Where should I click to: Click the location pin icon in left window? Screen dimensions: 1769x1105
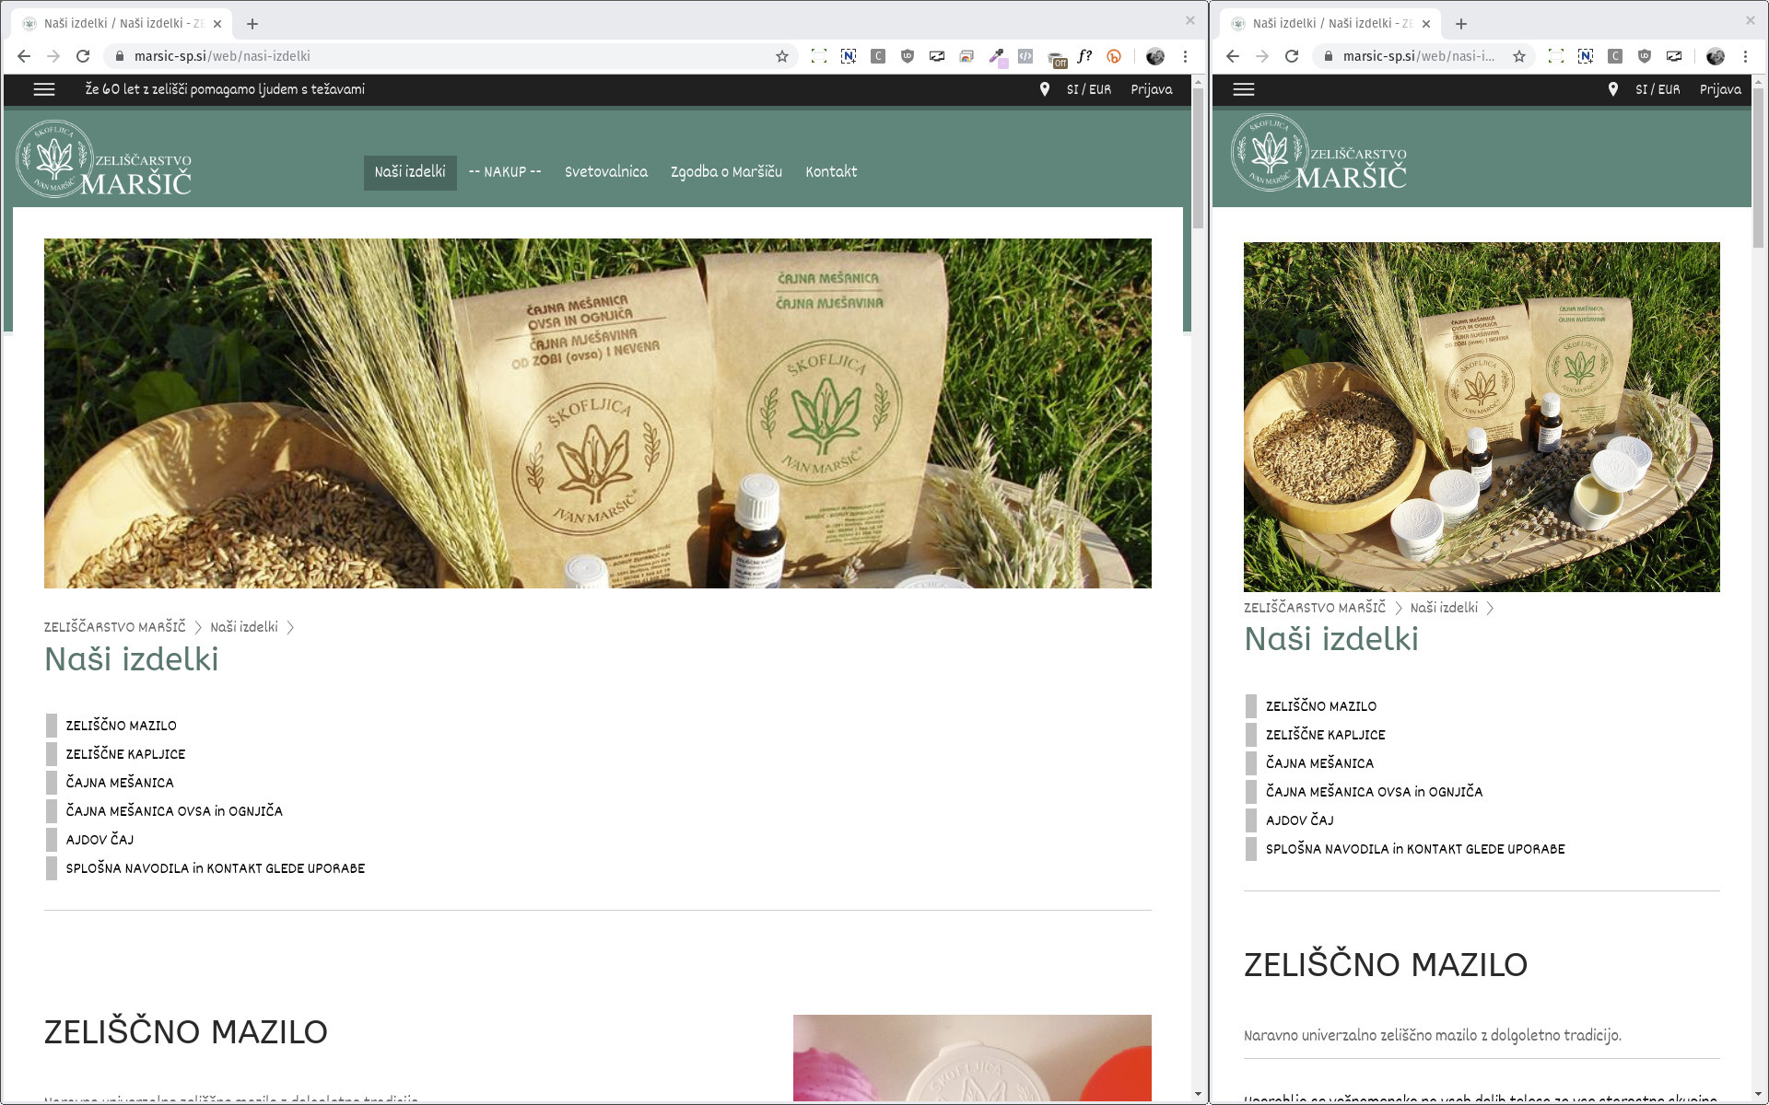tap(1044, 89)
